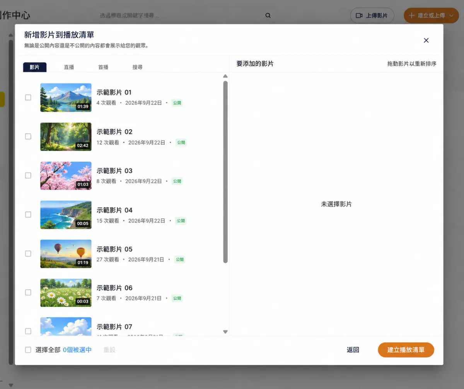Screen dimensions: 464x389
Task: Click the 01:39 duration badge
Action: 83,107
